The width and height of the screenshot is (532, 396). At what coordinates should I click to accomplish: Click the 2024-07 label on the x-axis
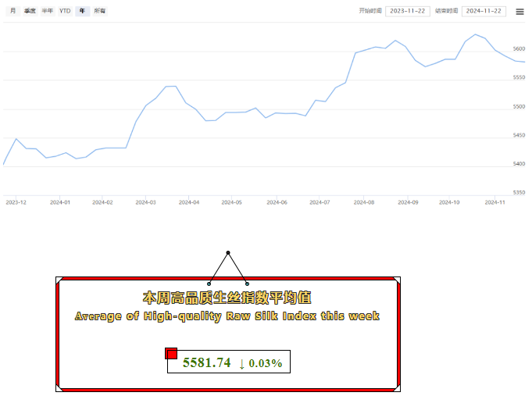pyautogui.click(x=320, y=202)
